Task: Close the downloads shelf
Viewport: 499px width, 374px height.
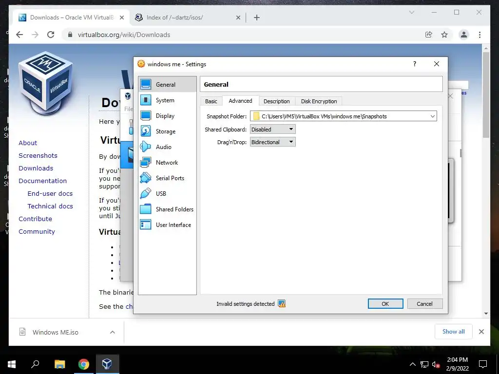Action: click(x=481, y=332)
